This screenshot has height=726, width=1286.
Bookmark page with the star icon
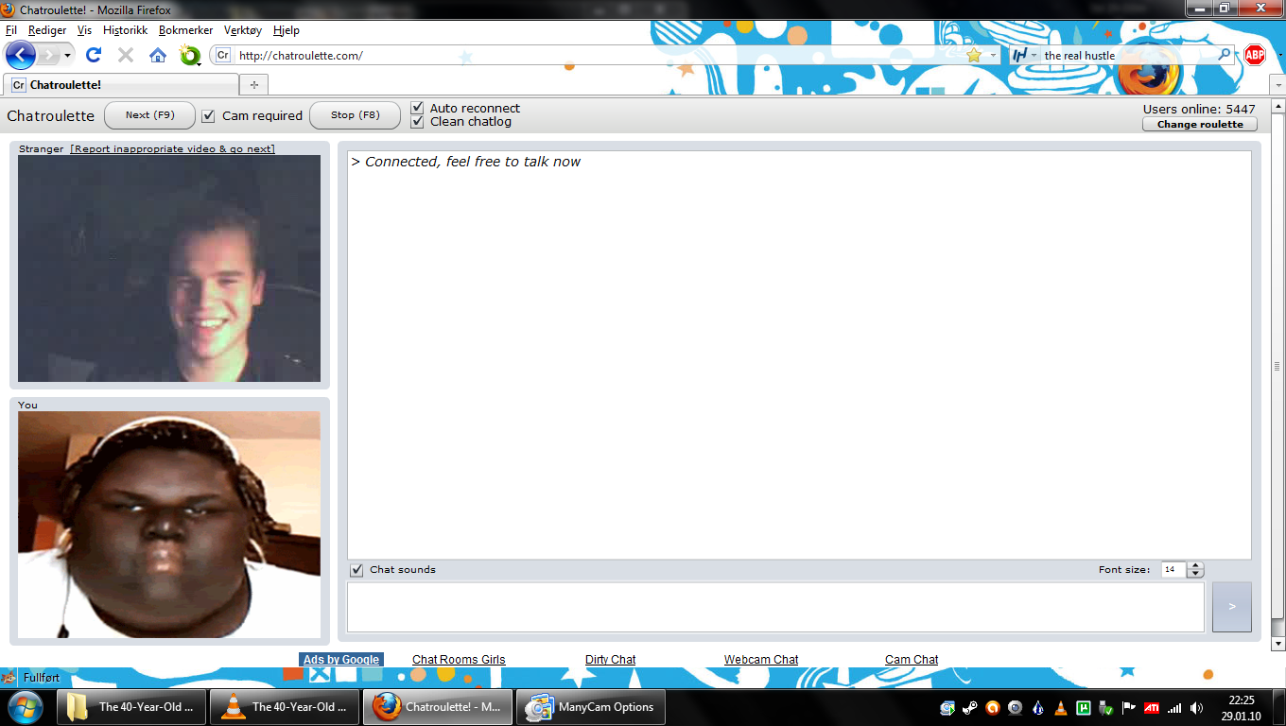[x=974, y=55]
